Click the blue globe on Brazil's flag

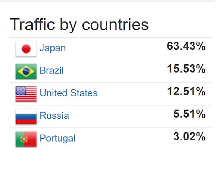pyautogui.click(x=26, y=71)
